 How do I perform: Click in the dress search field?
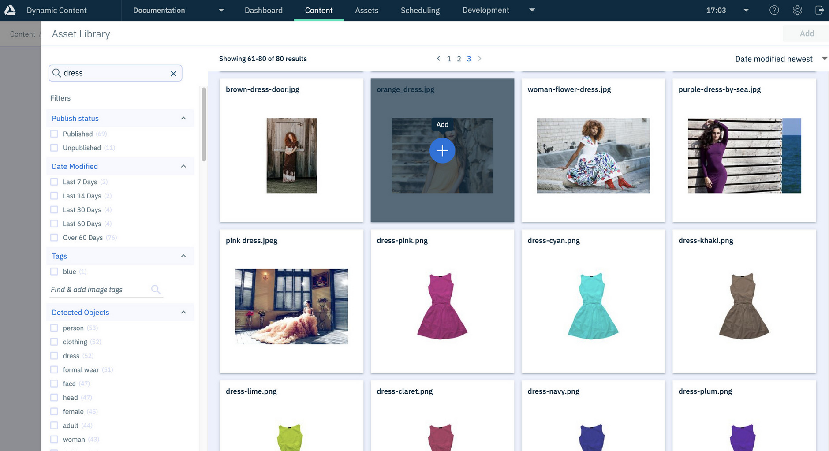[115, 73]
